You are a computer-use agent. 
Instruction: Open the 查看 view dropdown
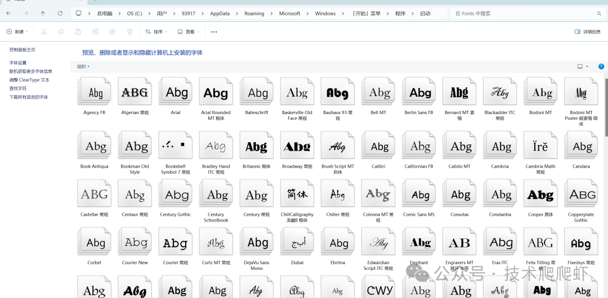click(x=189, y=32)
